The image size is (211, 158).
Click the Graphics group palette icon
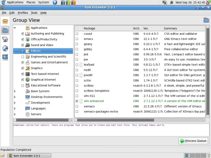(28, 68)
